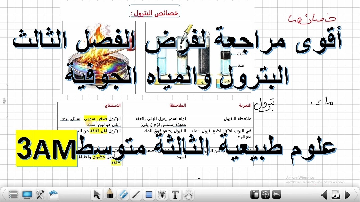This screenshot has width=360, height=202.
Task: Click the الاستنتاج column header
Action: 112,105
